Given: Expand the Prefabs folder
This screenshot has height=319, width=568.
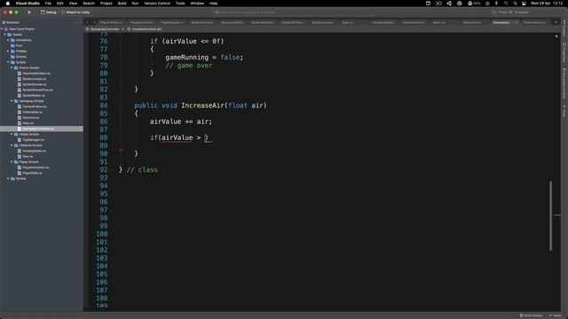Looking at the screenshot, I should (x=8, y=51).
